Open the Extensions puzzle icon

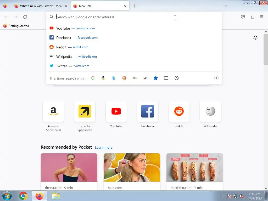252,17
